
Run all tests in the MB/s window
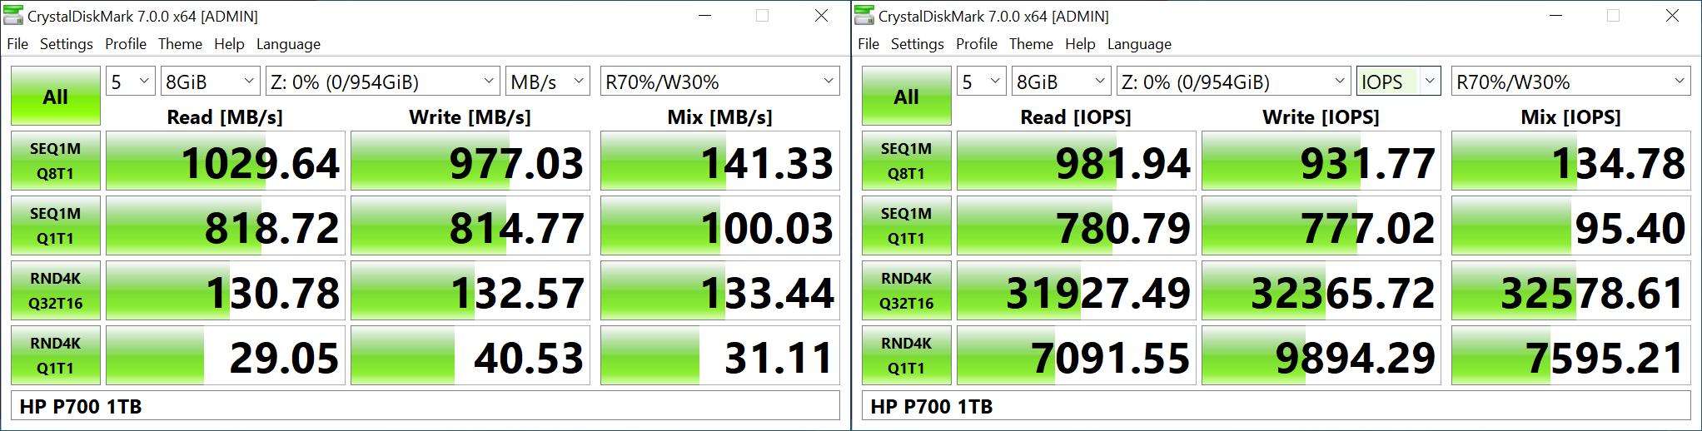[55, 97]
